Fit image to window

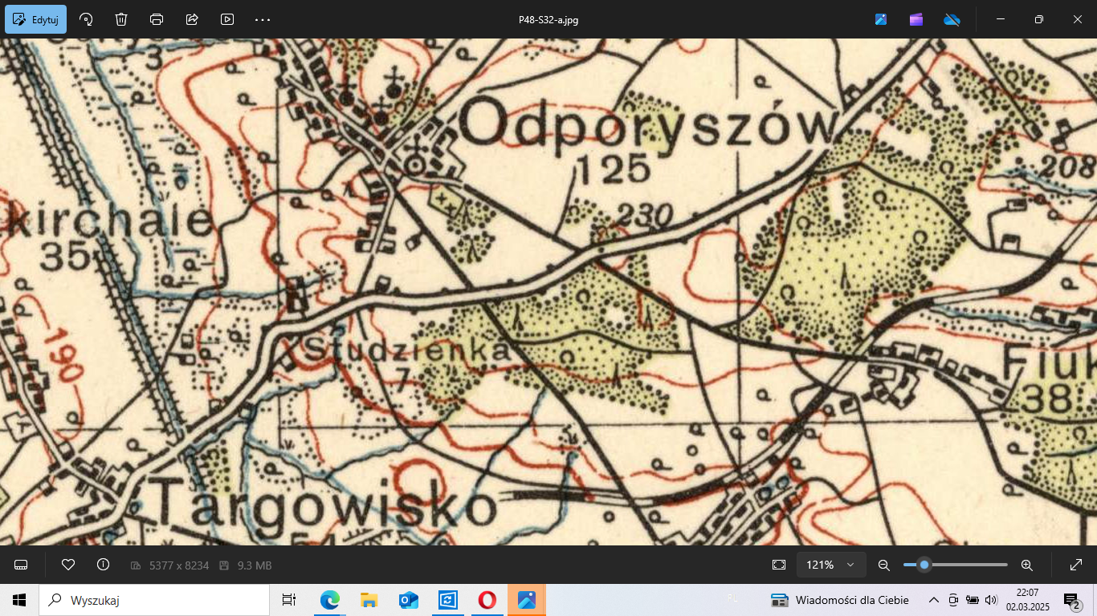coord(778,565)
